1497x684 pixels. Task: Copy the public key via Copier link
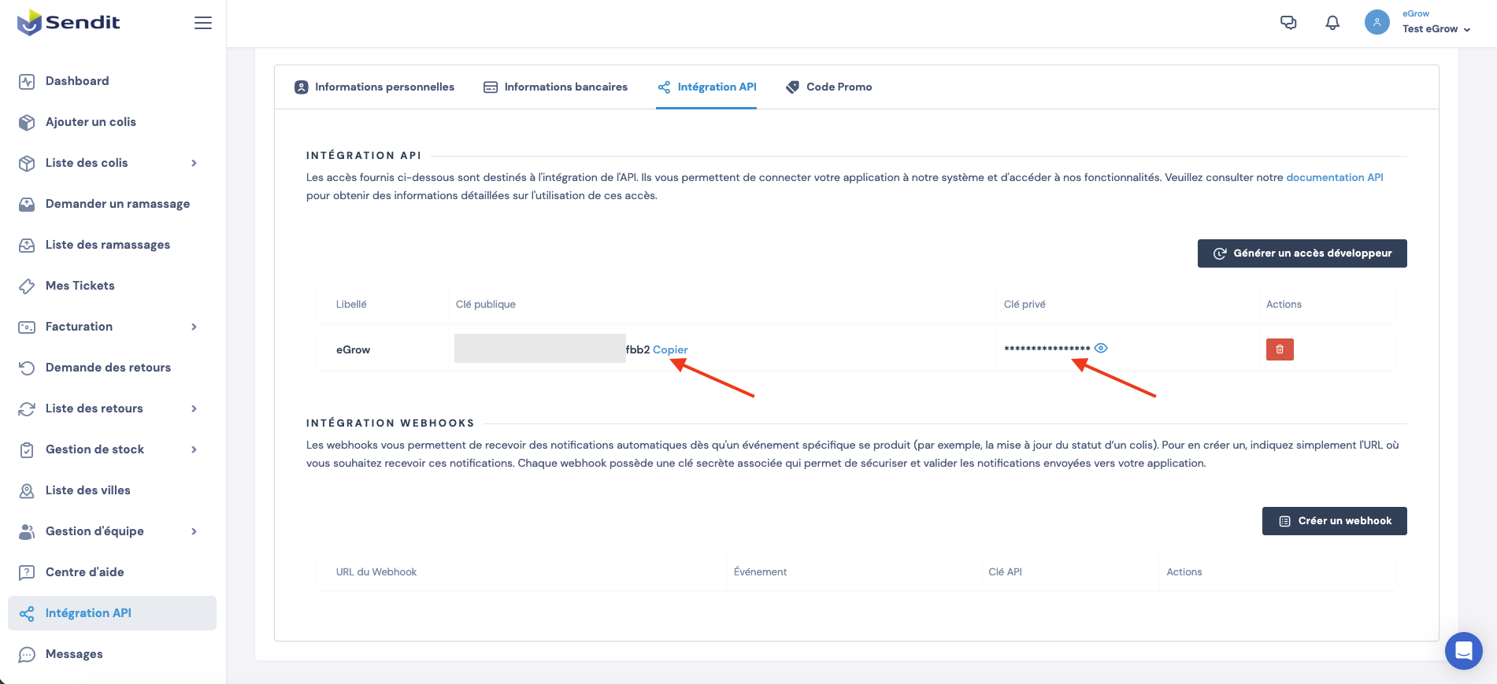click(670, 349)
